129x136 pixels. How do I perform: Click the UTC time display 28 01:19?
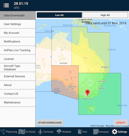pos(21,5)
